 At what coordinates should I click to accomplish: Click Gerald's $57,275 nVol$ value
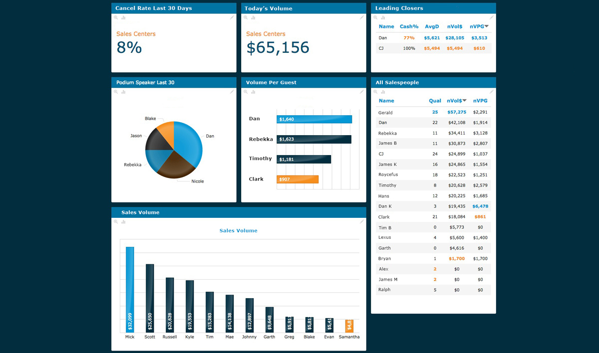(x=457, y=113)
